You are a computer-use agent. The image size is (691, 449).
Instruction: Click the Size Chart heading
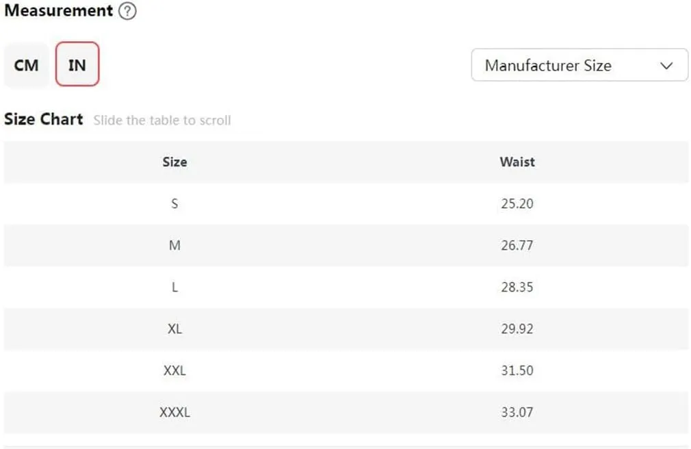click(44, 119)
